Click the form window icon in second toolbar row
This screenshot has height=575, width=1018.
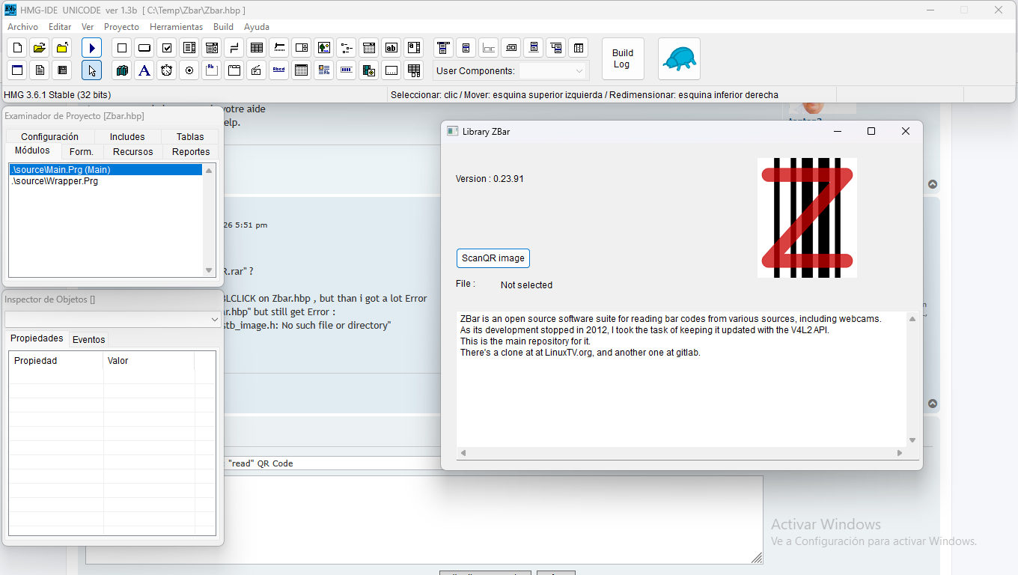pos(17,70)
